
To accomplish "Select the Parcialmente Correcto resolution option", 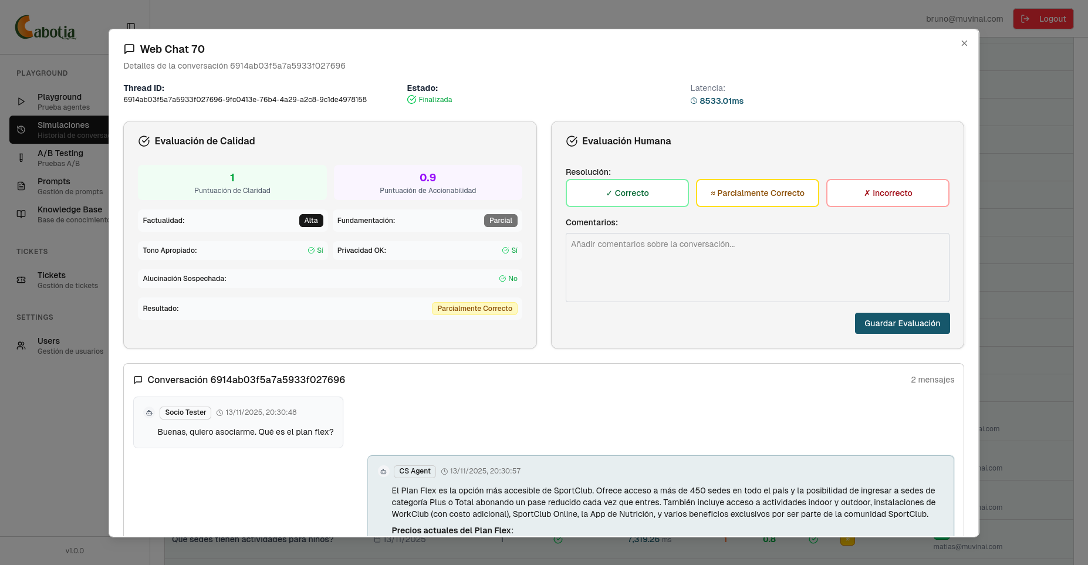I will click(x=757, y=193).
